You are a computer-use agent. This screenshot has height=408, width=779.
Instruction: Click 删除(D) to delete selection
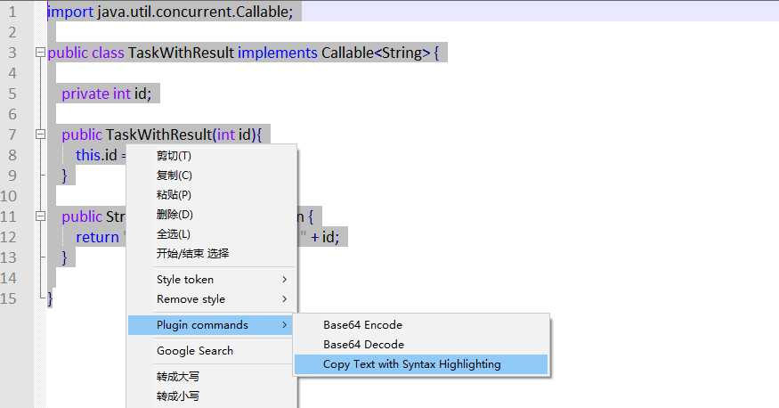[174, 215]
